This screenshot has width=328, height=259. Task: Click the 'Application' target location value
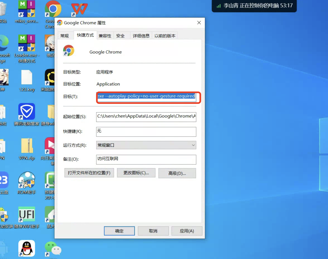coord(108,84)
